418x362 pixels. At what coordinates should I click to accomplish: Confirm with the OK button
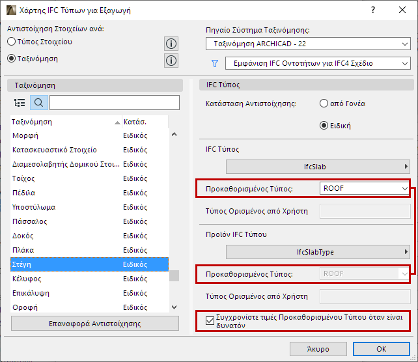(x=381, y=349)
